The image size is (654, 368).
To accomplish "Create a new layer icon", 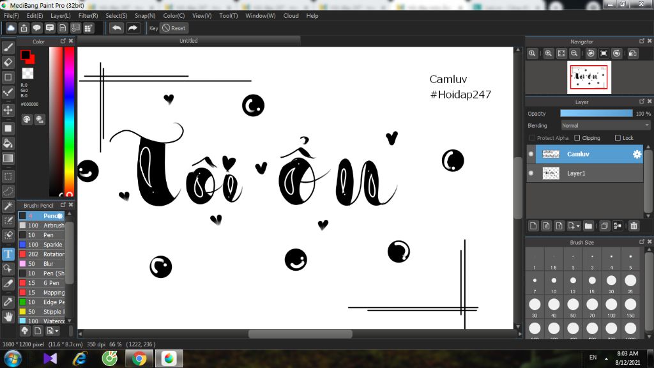I will [x=533, y=226].
